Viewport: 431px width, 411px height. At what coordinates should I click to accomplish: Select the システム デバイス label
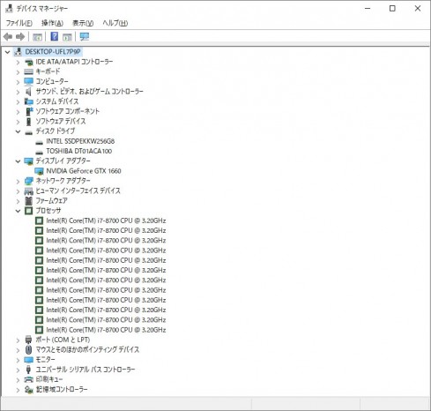[57, 101]
